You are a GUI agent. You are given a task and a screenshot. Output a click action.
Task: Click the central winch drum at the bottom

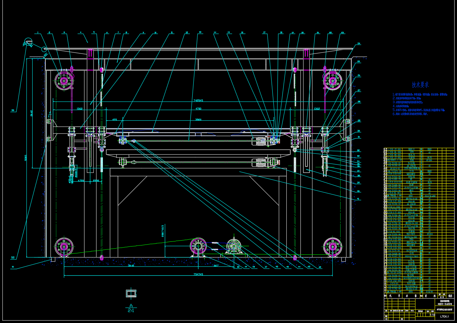[x=198, y=246]
